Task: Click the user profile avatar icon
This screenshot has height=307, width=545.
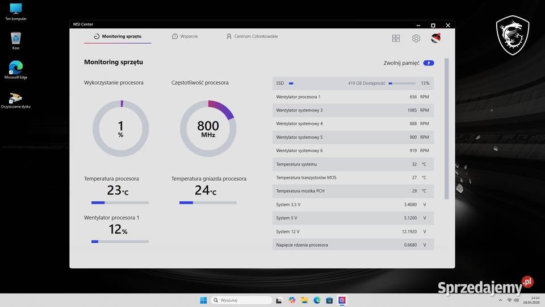Action: click(436, 38)
